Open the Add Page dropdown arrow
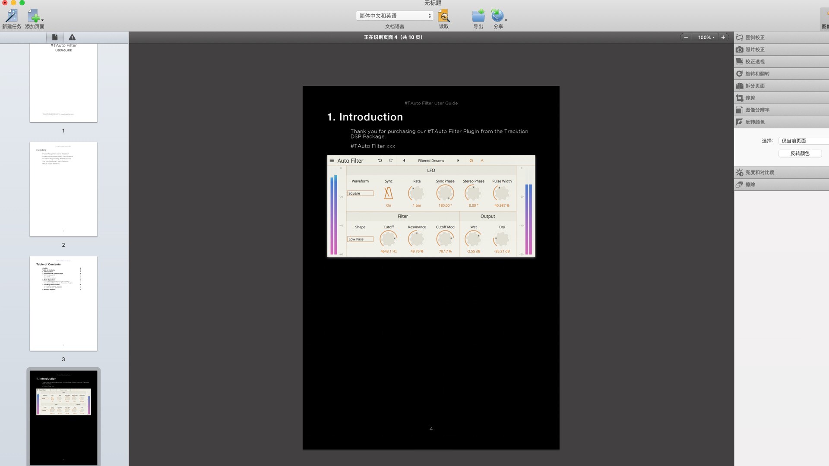Screen dimensions: 829x466 tap(42, 20)
